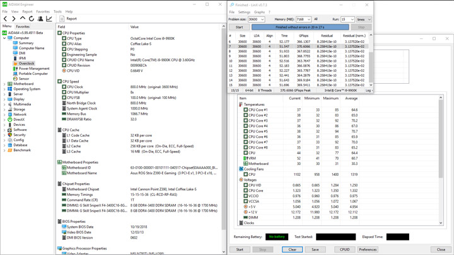Click the Log button in LinX status bar

(368, 91)
